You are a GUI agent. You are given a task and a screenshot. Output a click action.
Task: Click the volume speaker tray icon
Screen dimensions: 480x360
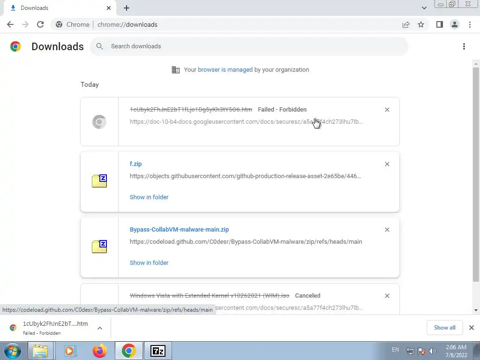[433, 351]
